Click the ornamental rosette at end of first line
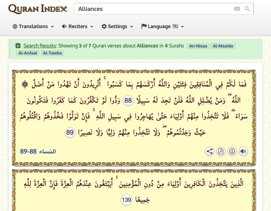Image resolution: width=271 pixels, height=211 pixels. (25, 84)
